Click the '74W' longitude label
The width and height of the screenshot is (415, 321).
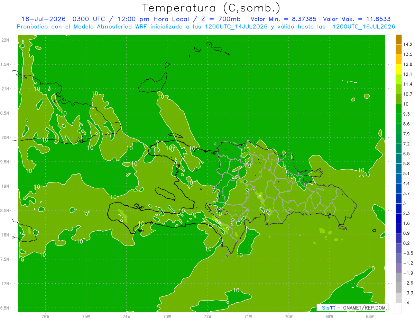click(126, 316)
